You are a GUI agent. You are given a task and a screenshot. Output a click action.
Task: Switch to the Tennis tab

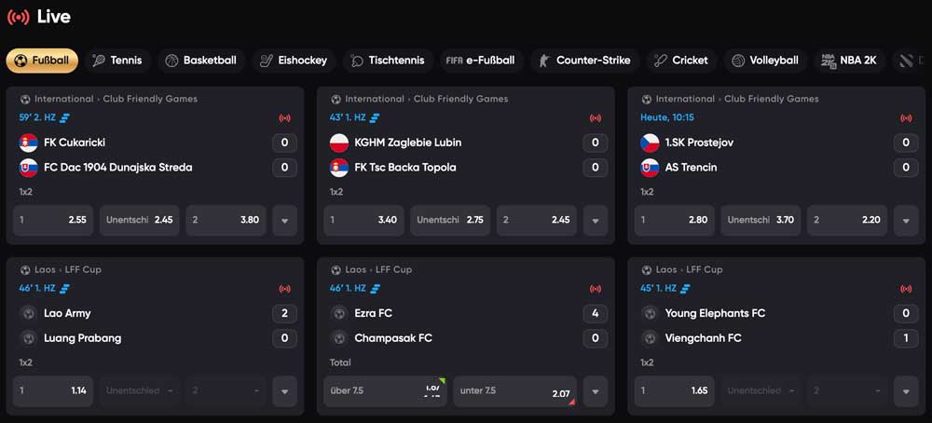[x=117, y=61]
